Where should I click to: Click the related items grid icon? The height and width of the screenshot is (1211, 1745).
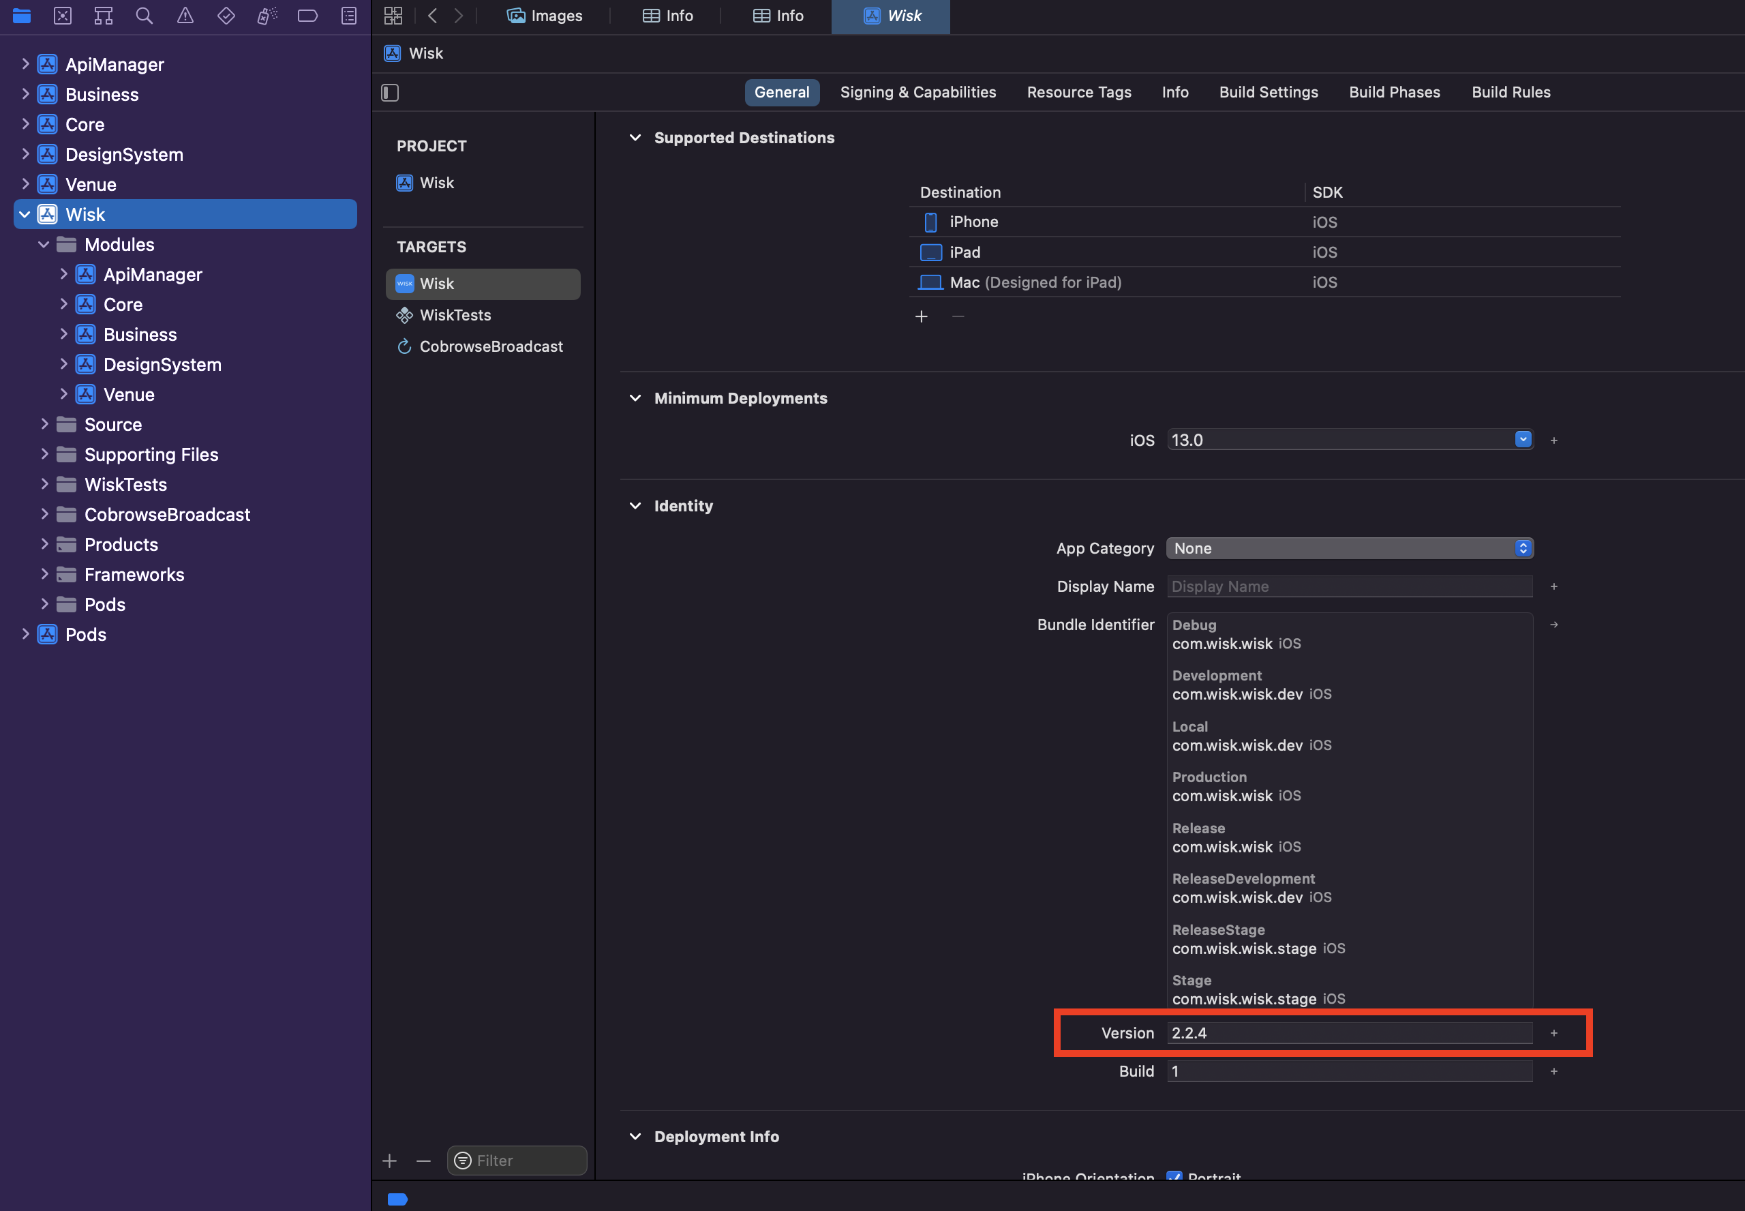(x=393, y=15)
